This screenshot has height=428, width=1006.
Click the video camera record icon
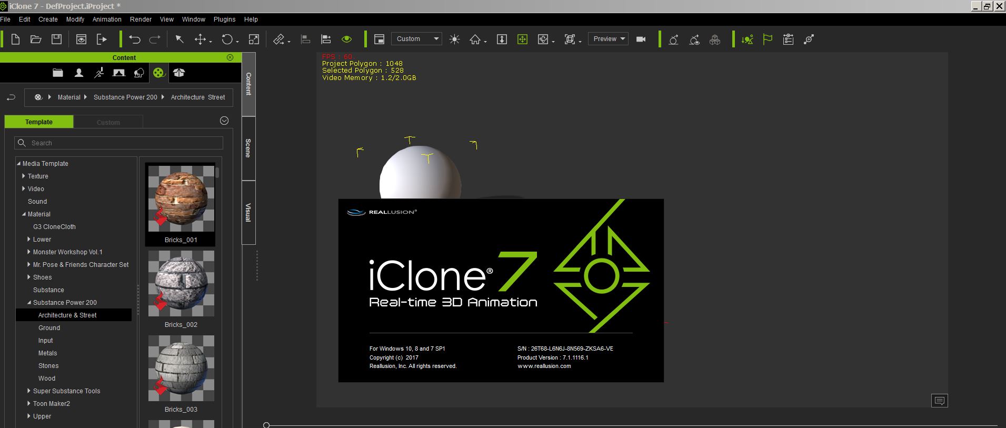point(641,39)
